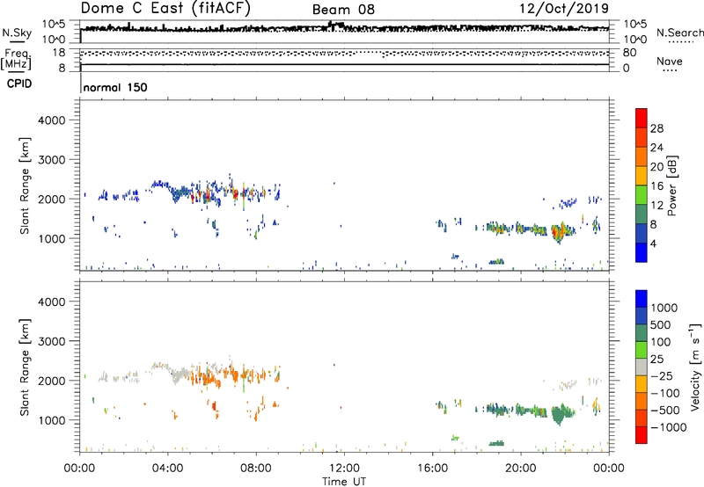
Task: Click the 'Time UT' axis label
Action: [x=344, y=482]
